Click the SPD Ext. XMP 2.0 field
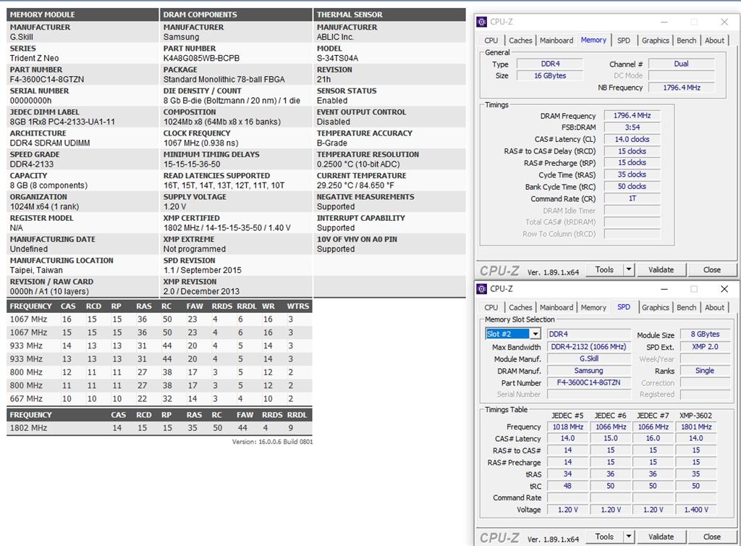The height and width of the screenshot is (546, 741). click(x=705, y=347)
